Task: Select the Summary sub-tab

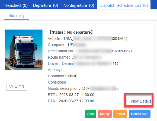Action: click(x=17, y=15)
